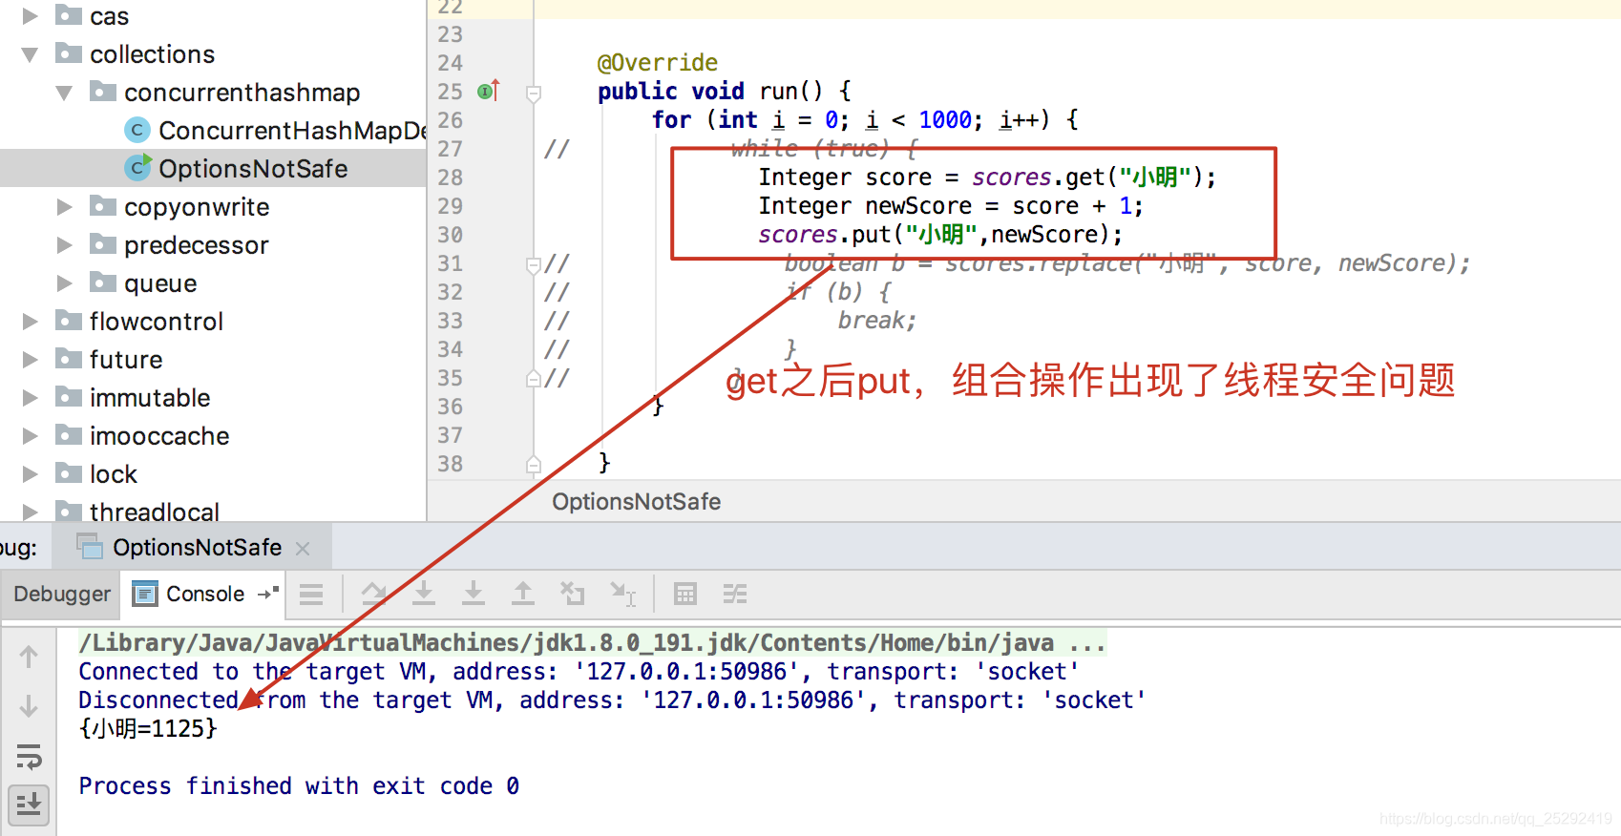The height and width of the screenshot is (836, 1621).
Task: Click the OptionsNotSafe breadcrumb
Action: [637, 502]
